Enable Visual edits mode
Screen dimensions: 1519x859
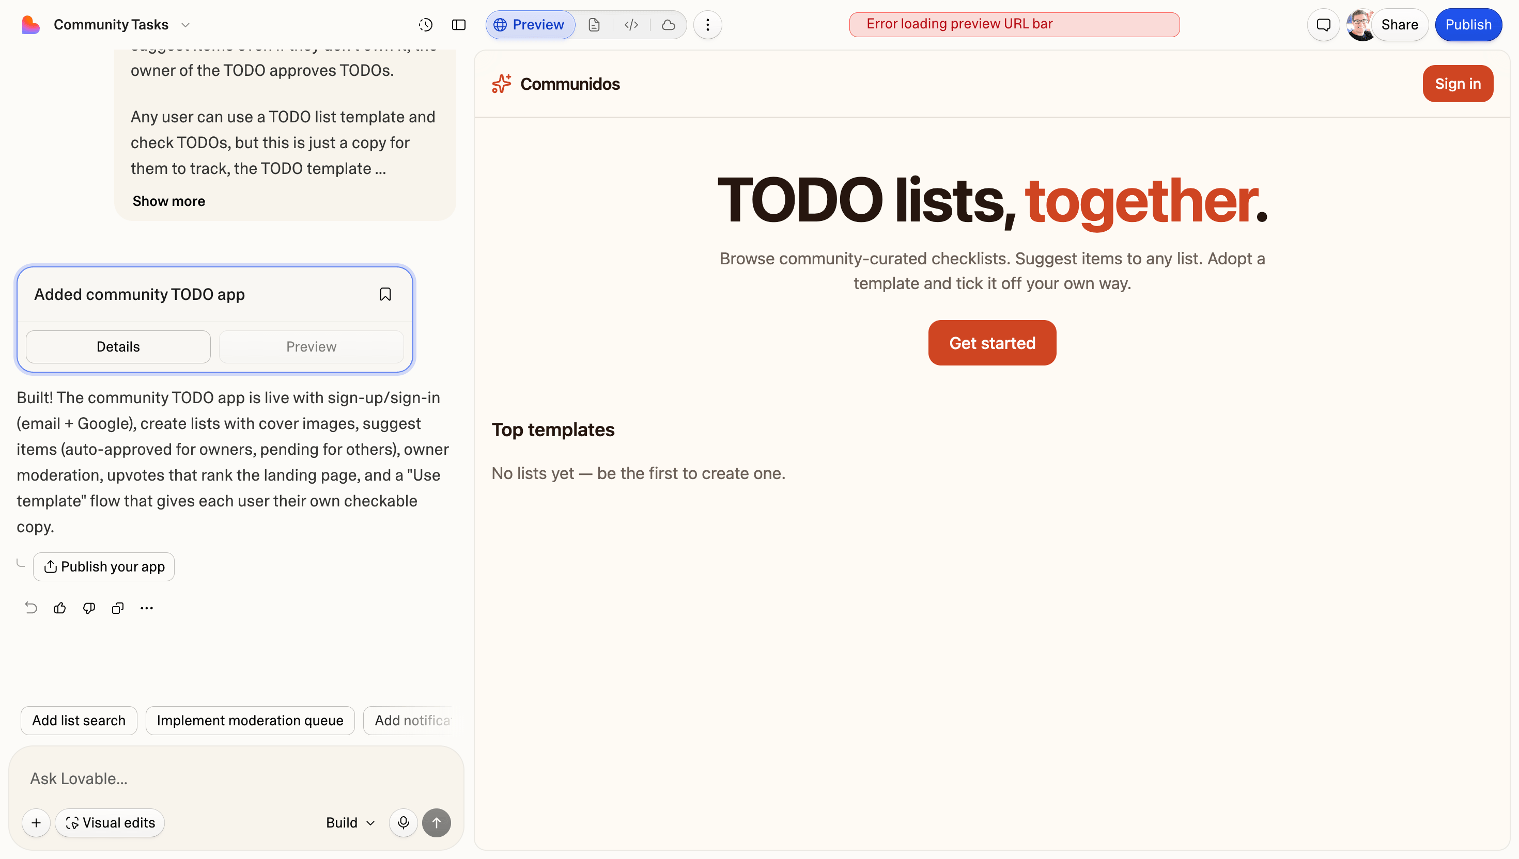pyautogui.click(x=110, y=823)
